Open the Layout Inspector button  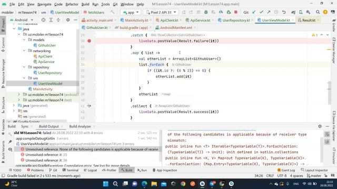coord(314,170)
